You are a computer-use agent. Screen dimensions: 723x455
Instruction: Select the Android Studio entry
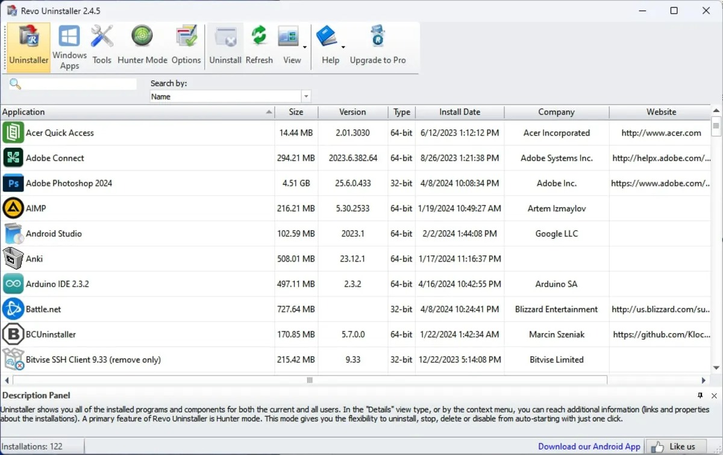[54, 234]
